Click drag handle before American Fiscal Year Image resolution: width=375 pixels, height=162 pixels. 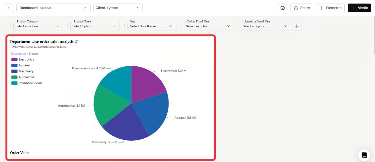pyautogui.click(x=238, y=26)
